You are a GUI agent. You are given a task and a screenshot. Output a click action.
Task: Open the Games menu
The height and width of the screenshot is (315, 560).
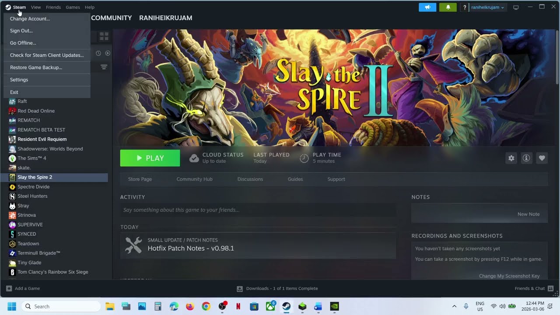tap(73, 7)
